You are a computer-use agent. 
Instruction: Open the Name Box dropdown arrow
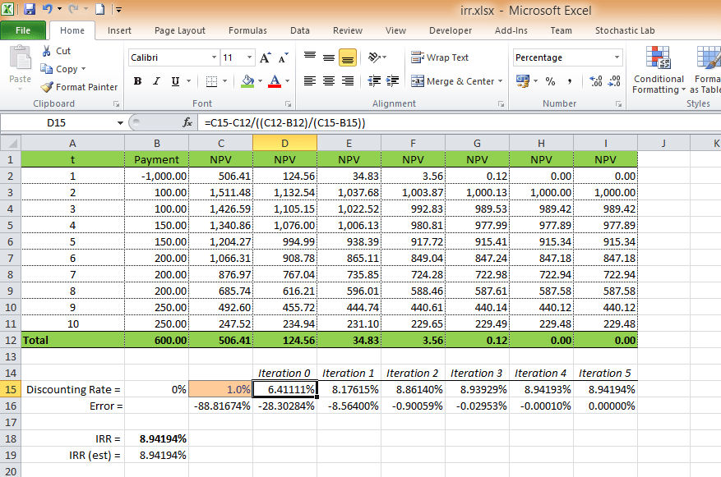point(120,122)
